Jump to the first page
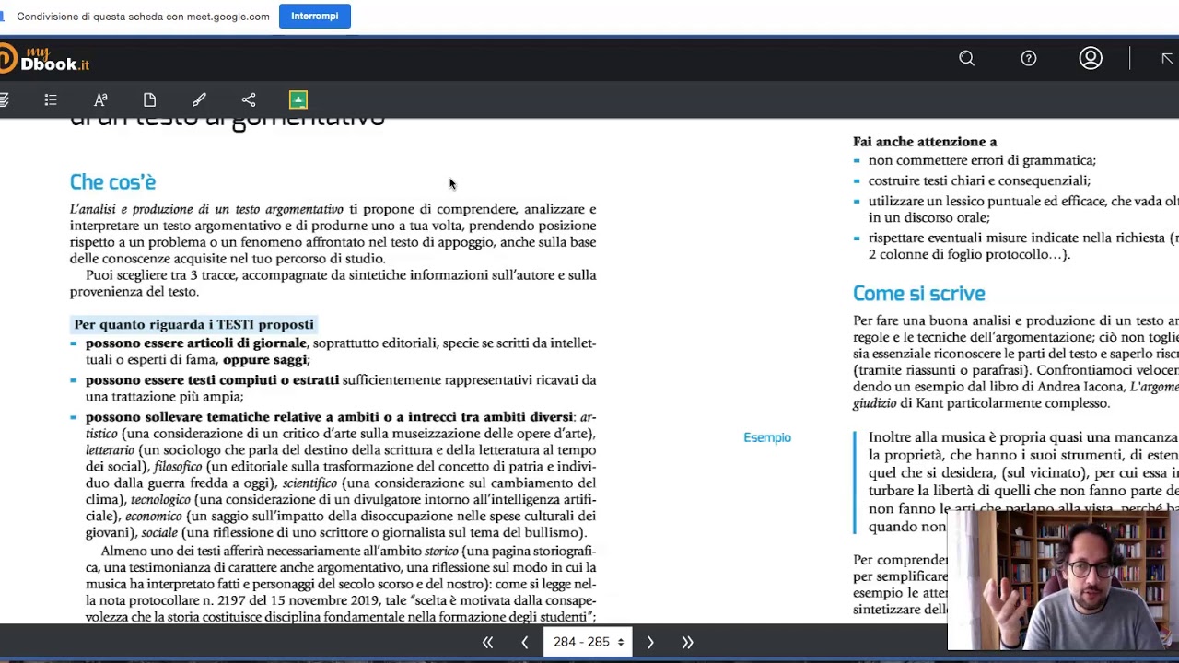 (488, 643)
